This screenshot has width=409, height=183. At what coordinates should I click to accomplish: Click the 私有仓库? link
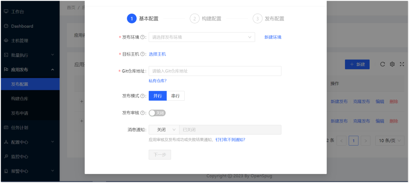pyautogui.click(x=158, y=81)
